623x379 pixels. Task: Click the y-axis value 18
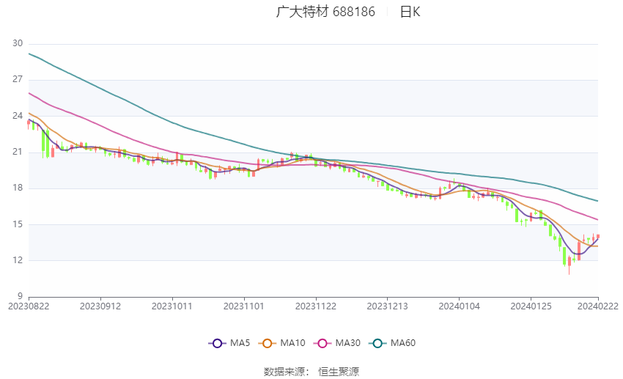click(x=18, y=188)
